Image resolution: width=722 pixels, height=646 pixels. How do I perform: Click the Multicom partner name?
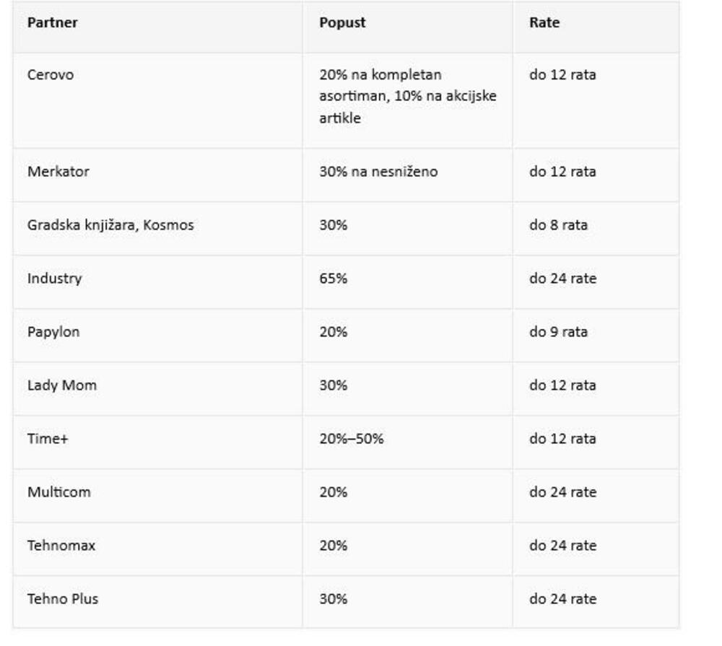[59, 492]
